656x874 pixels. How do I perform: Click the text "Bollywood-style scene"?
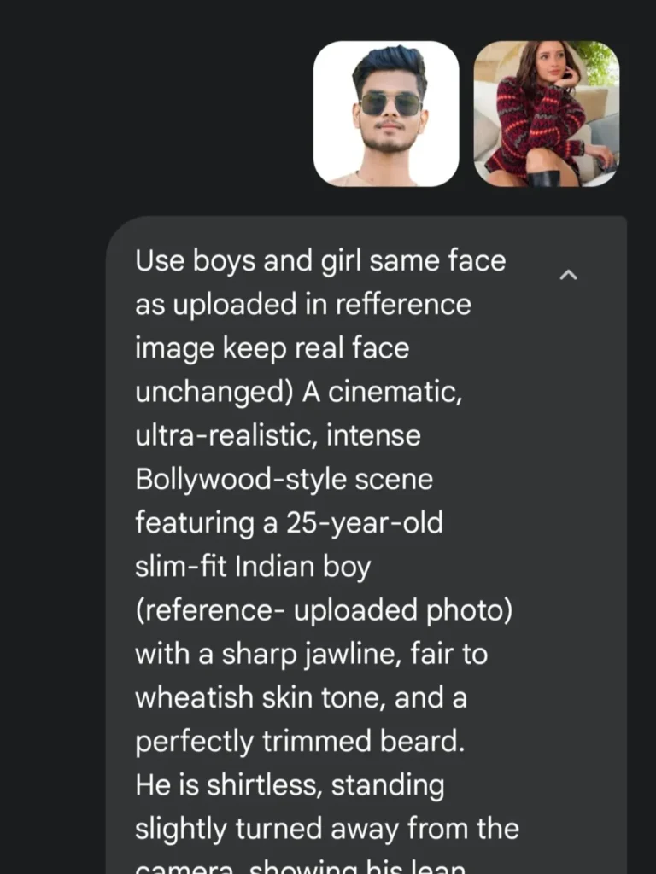284,479
